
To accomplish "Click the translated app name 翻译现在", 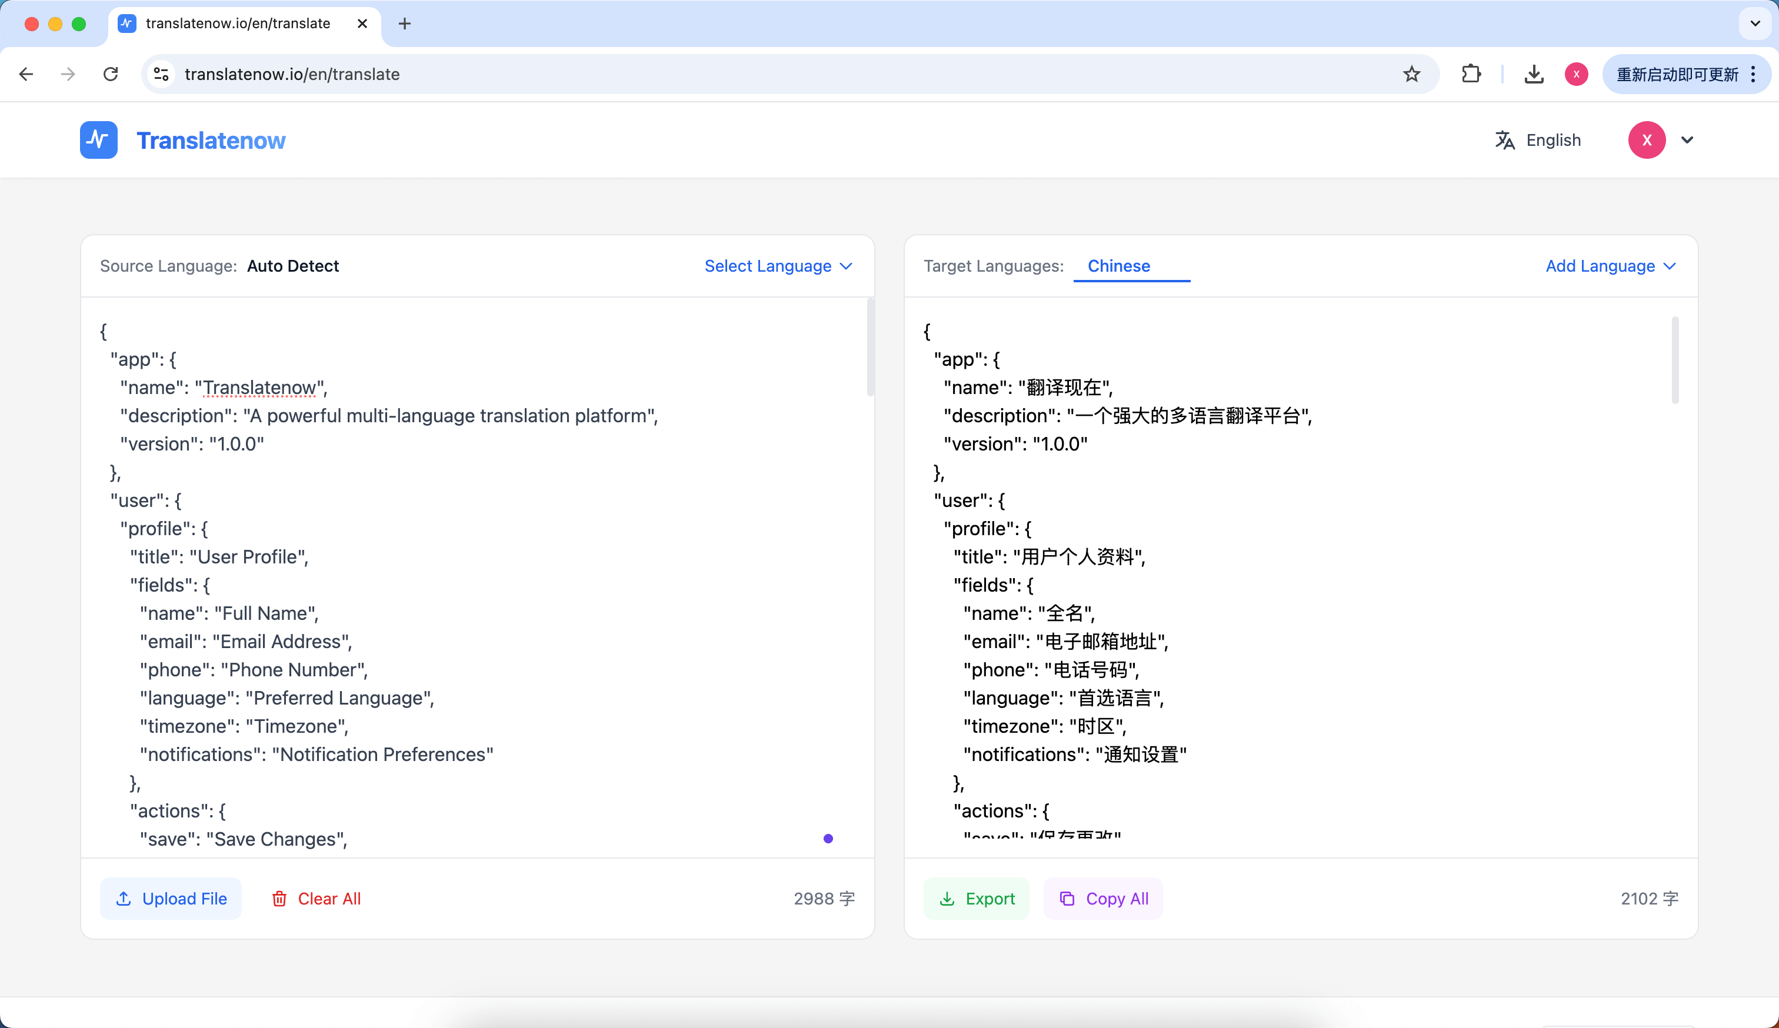I will (x=1064, y=388).
